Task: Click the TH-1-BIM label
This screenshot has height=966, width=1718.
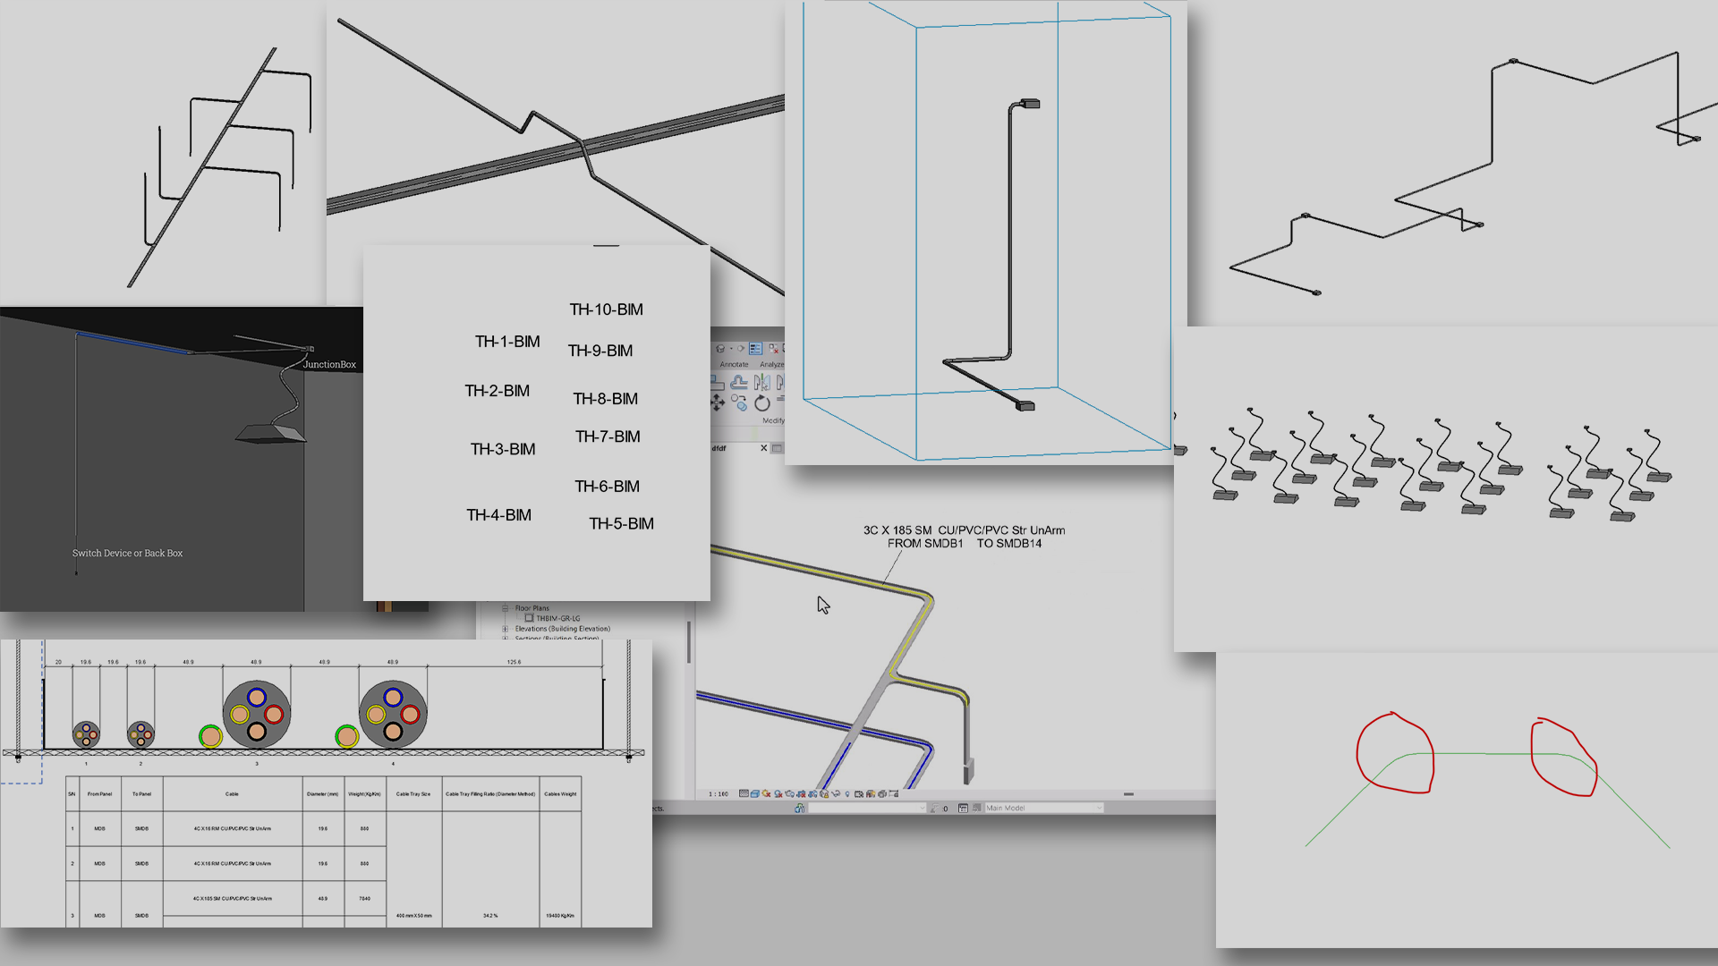Action: tap(507, 342)
